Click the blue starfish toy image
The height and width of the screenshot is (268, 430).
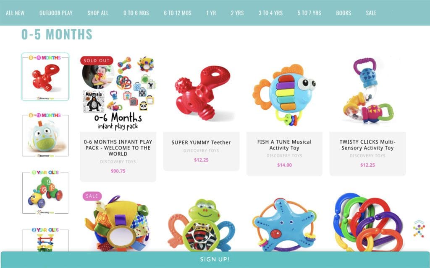coord(284,222)
